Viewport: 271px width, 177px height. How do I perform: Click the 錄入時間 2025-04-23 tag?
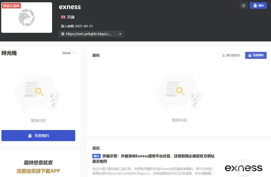[77, 26]
